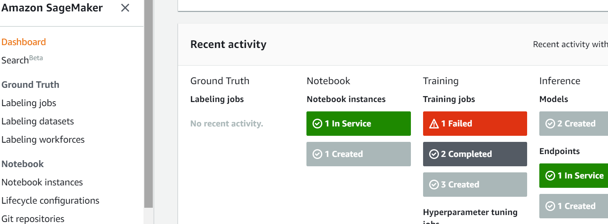Click the Training column heading
Screen dimensions: 608x224
[441, 81]
